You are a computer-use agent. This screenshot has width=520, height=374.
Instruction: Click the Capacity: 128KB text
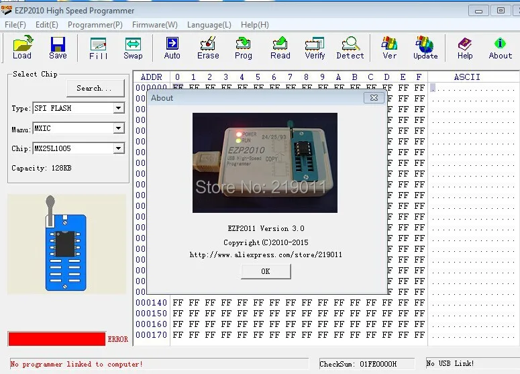(42, 168)
